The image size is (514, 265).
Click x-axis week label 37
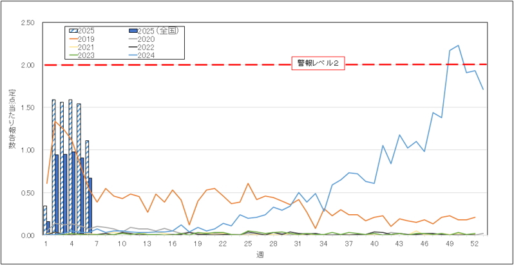[349, 244]
